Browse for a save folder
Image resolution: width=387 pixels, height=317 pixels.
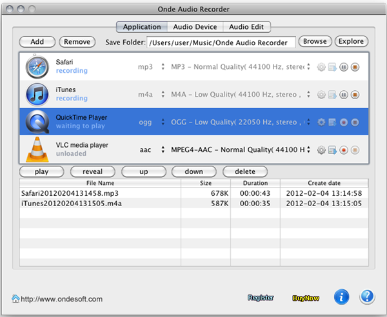(x=315, y=41)
